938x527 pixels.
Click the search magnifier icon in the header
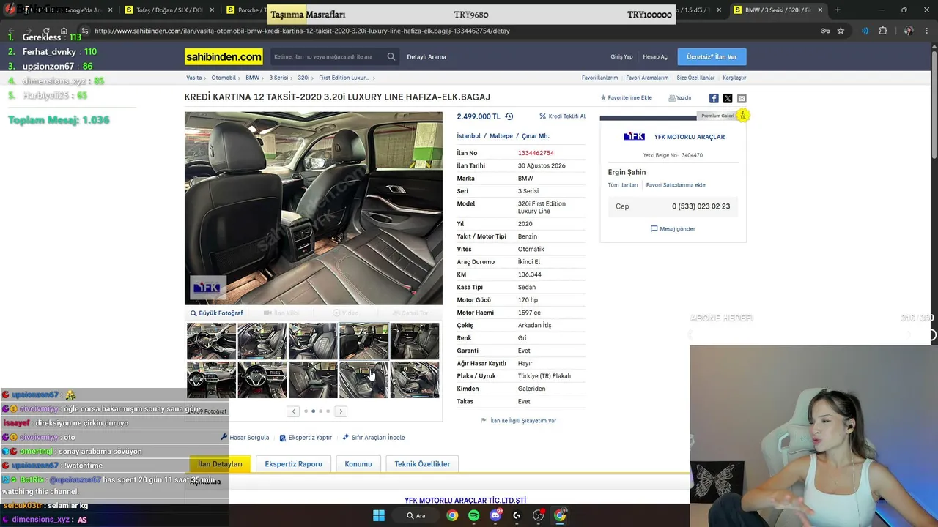coord(391,56)
